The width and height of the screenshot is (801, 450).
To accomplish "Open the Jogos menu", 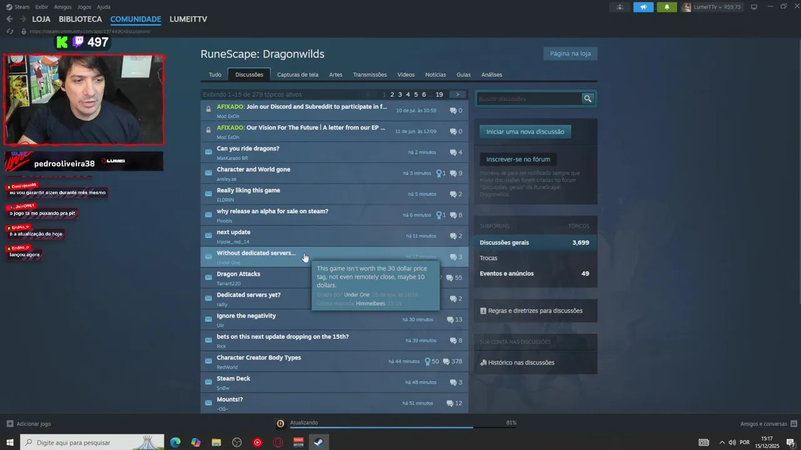I will point(84,7).
